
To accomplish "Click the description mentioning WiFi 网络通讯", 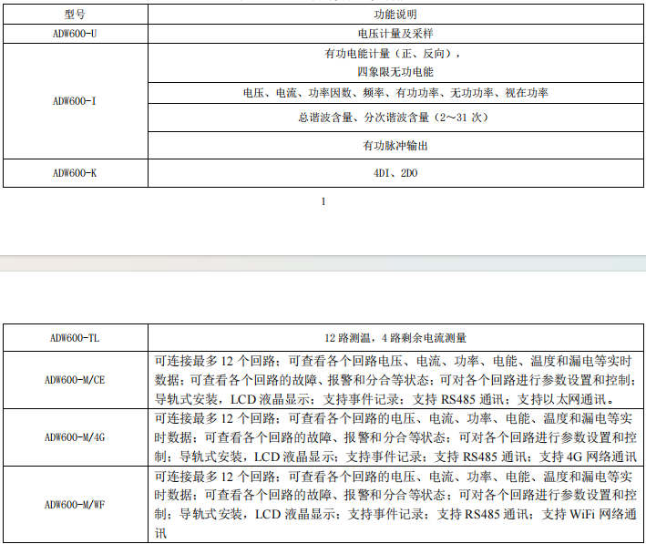I will coord(395,505).
